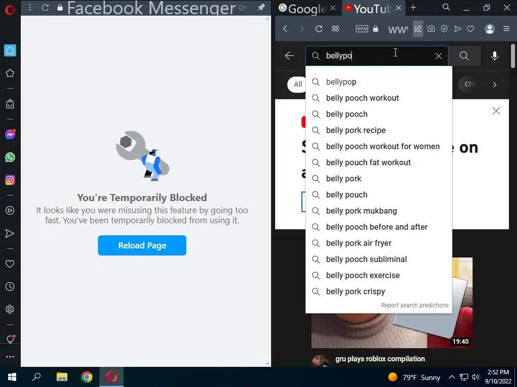Click the address bar URL field
The width and height of the screenshot is (517, 387).
[398, 29]
